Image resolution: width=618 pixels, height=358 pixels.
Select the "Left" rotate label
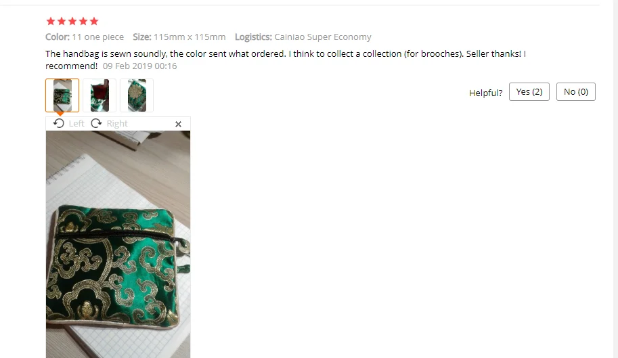[76, 124]
